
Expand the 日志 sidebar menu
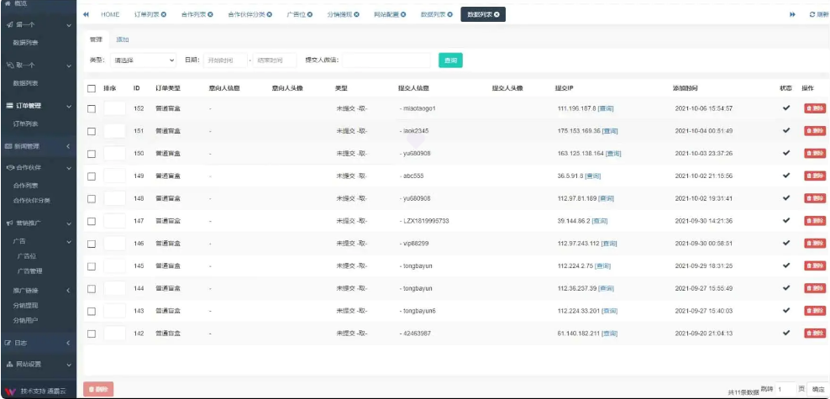coord(38,343)
